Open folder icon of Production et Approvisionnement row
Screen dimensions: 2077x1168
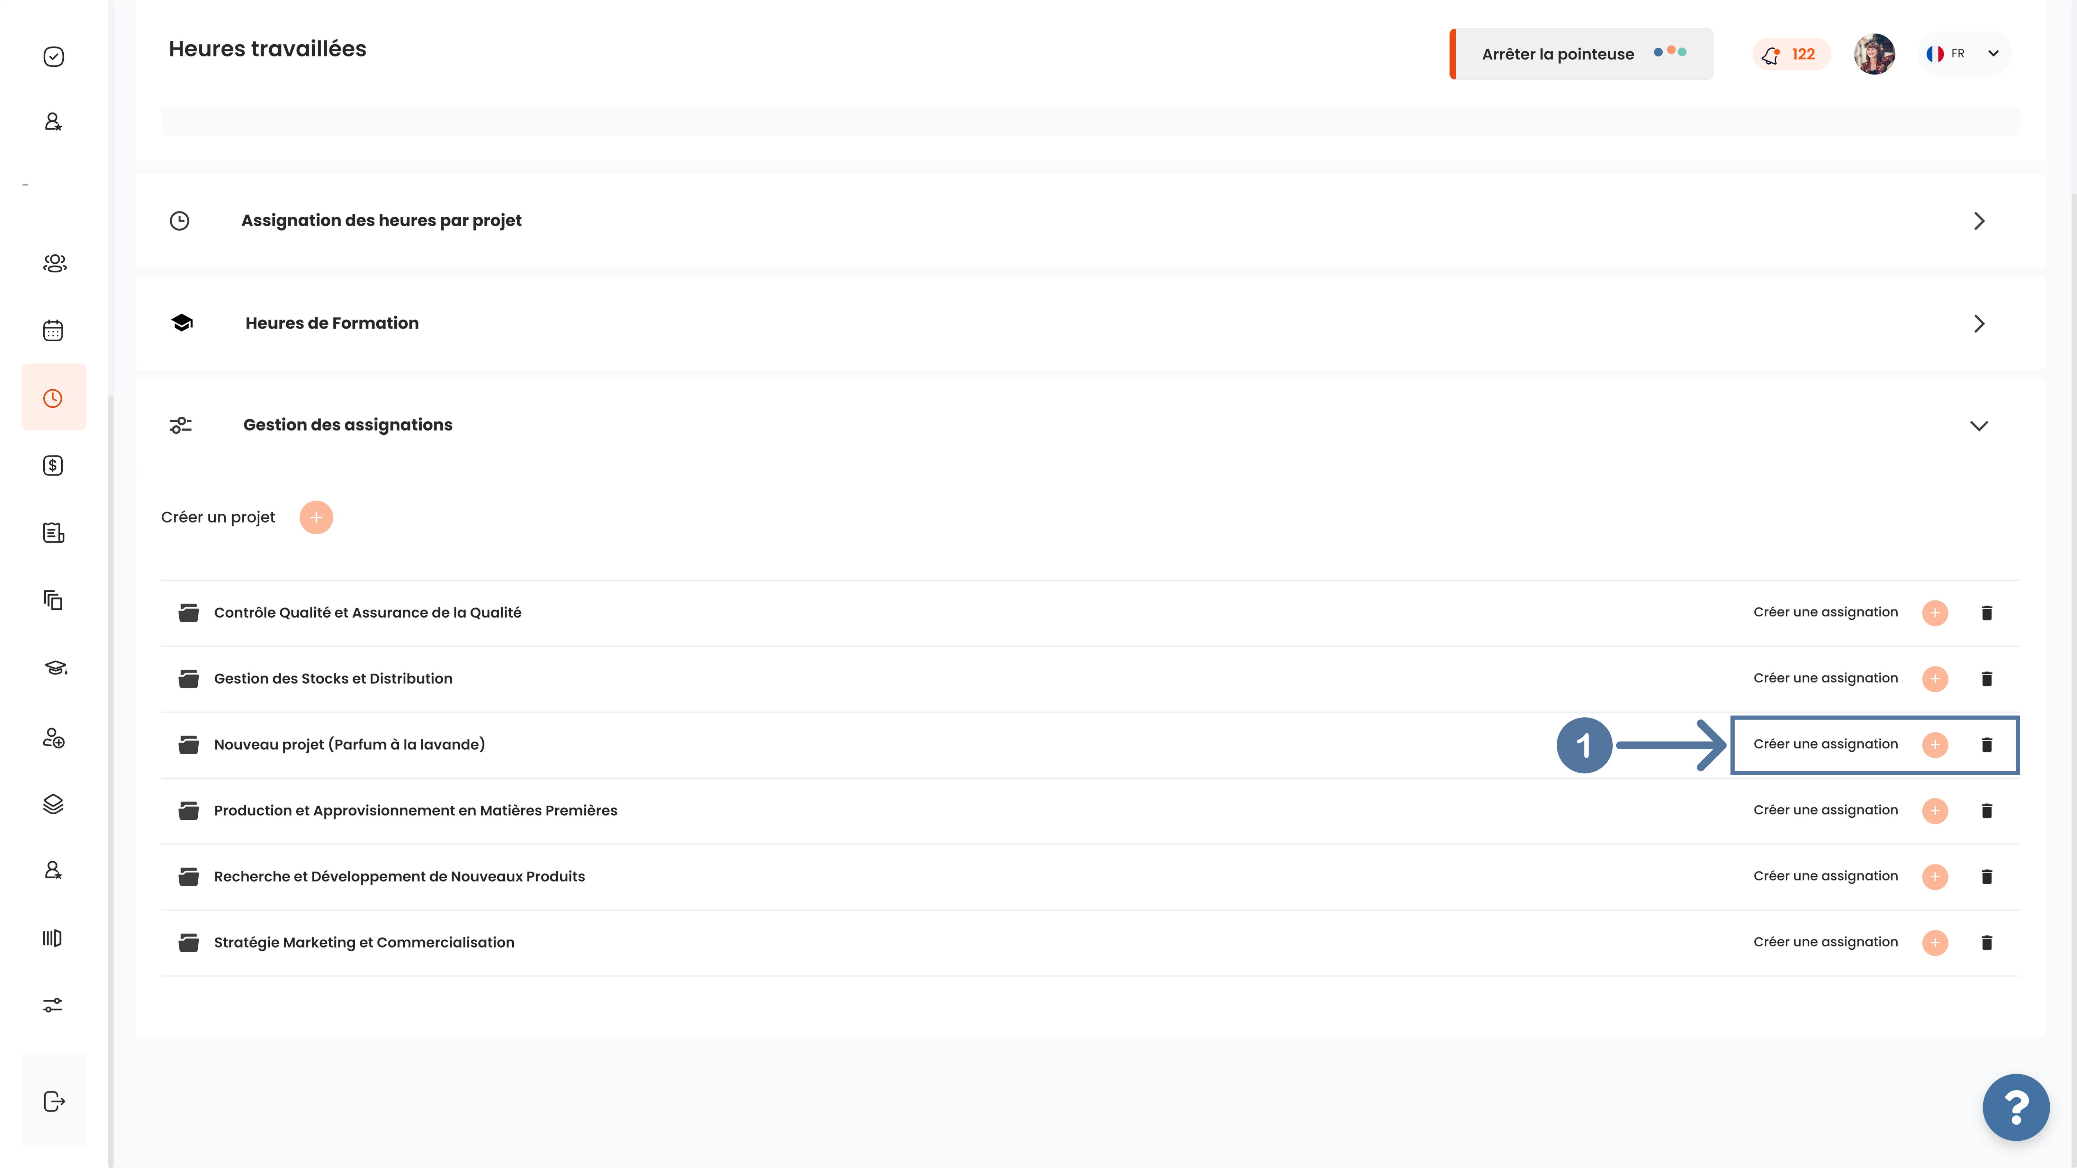pos(189,811)
